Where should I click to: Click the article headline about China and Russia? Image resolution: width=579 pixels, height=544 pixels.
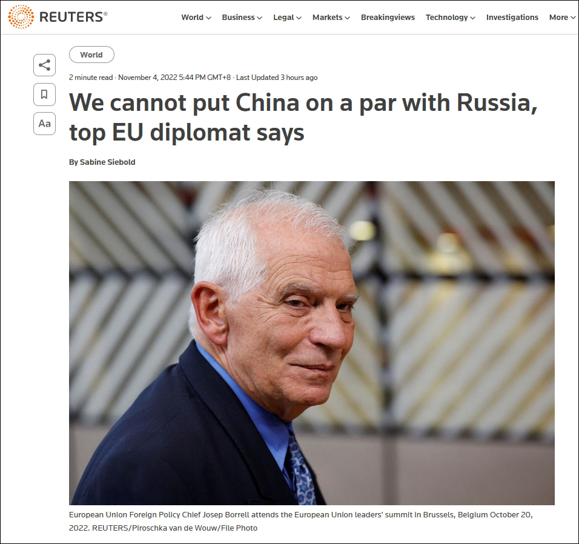pyautogui.click(x=303, y=117)
